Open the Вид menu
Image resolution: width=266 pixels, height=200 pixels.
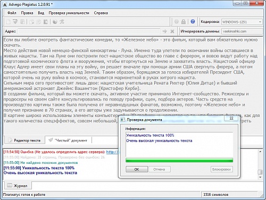coord(41,13)
